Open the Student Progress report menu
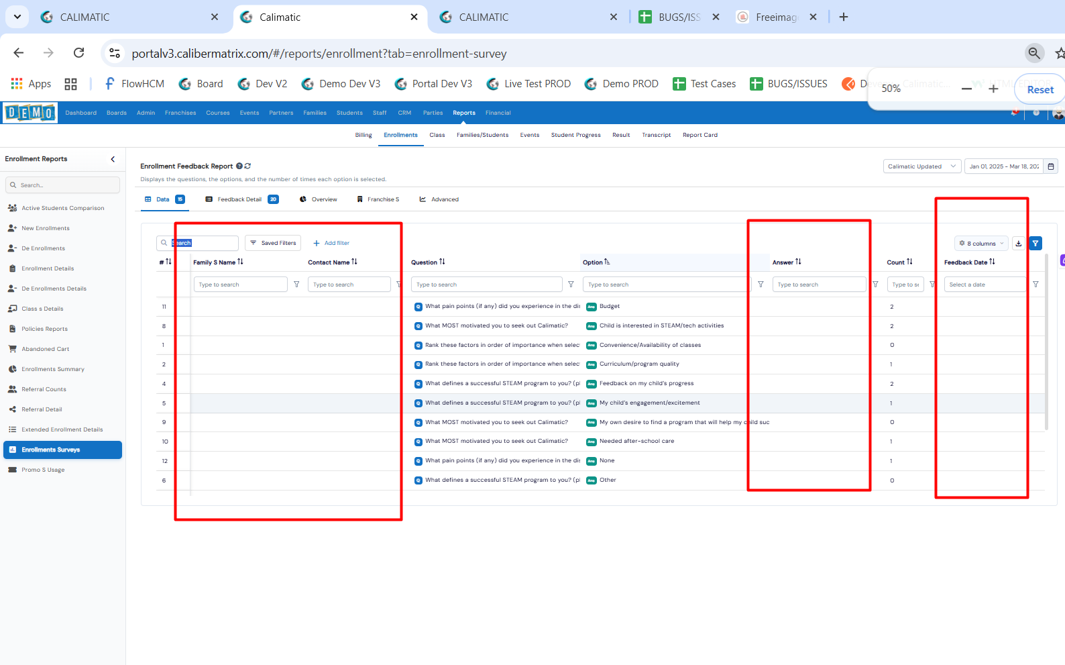1065x665 pixels. 575,135
